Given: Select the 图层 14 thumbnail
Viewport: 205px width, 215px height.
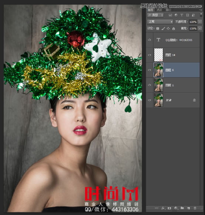Looking at the screenshot, I should [158, 55].
